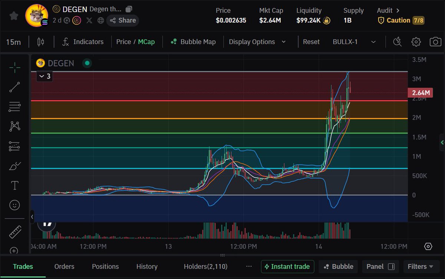
Task: Click the cyan Fibonacci level line
Action: [219, 168]
